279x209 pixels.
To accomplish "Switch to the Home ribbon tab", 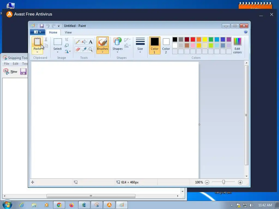I will pyautogui.click(x=53, y=32).
